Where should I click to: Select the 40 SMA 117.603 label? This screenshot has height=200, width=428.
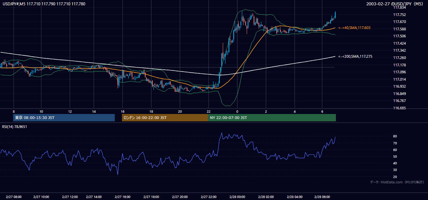pyautogui.click(x=354, y=28)
